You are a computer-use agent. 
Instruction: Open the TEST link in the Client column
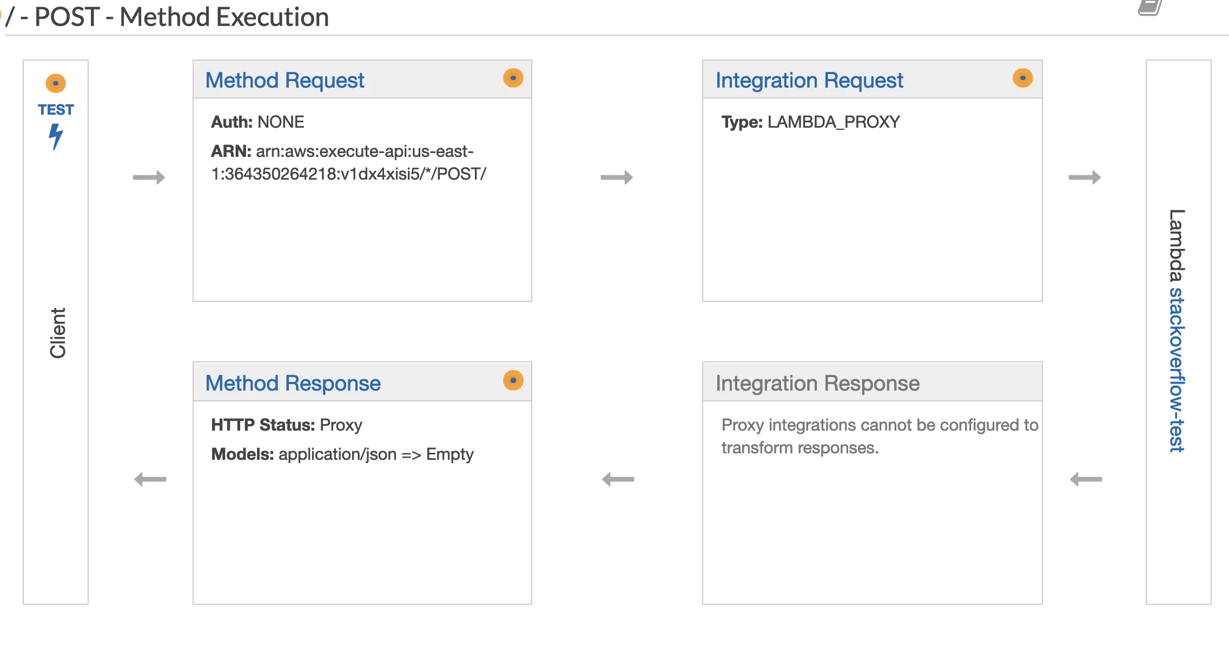[56, 110]
